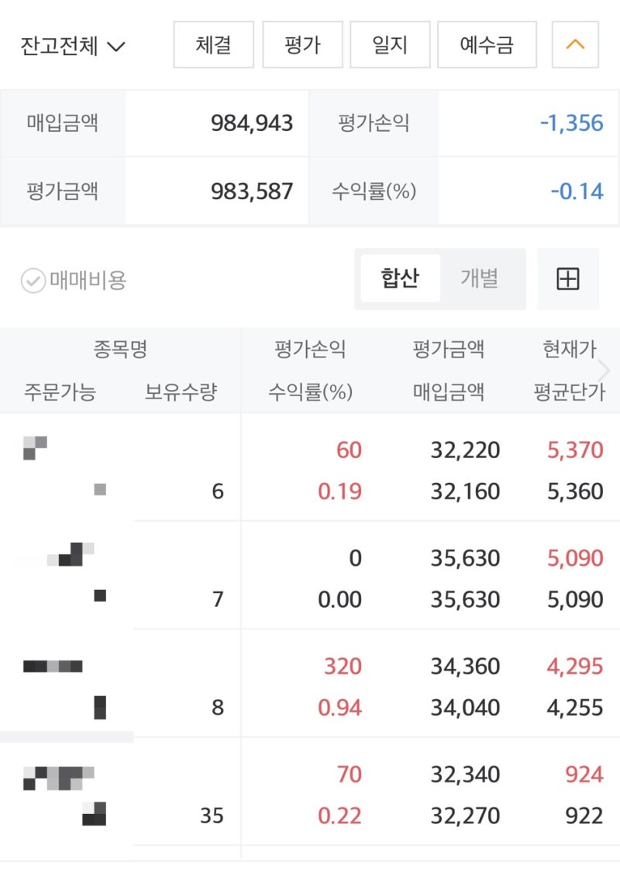Click the total 평가손익 value -1,356
Image resolution: width=620 pixels, height=869 pixels.
tap(572, 123)
